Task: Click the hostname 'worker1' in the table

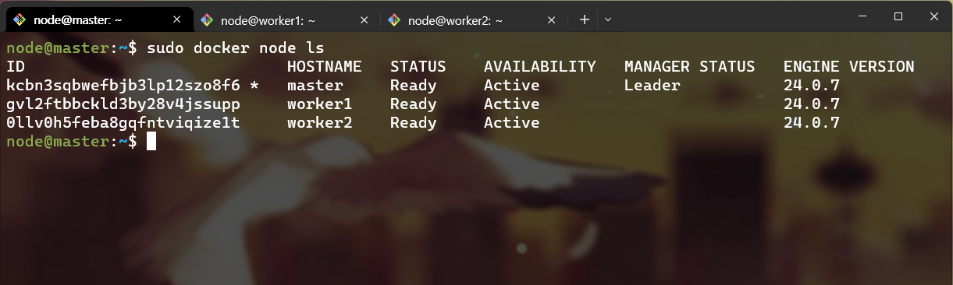Action: click(x=319, y=104)
